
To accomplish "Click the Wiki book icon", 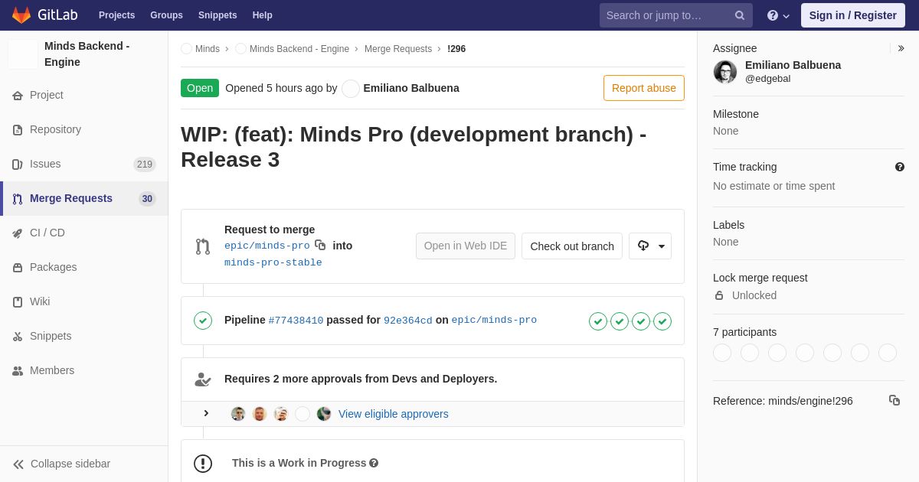I will tap(18, 302).
